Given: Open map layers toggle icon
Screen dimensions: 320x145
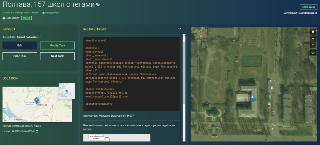Looking at the screenshot, I should pyautogui.click(x=313, y=32).
